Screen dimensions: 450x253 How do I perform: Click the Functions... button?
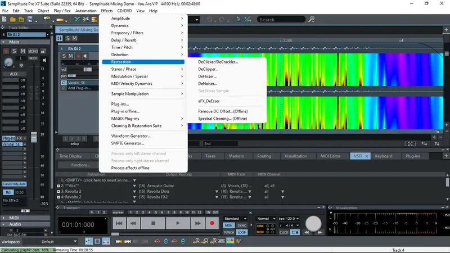[80, 165]
